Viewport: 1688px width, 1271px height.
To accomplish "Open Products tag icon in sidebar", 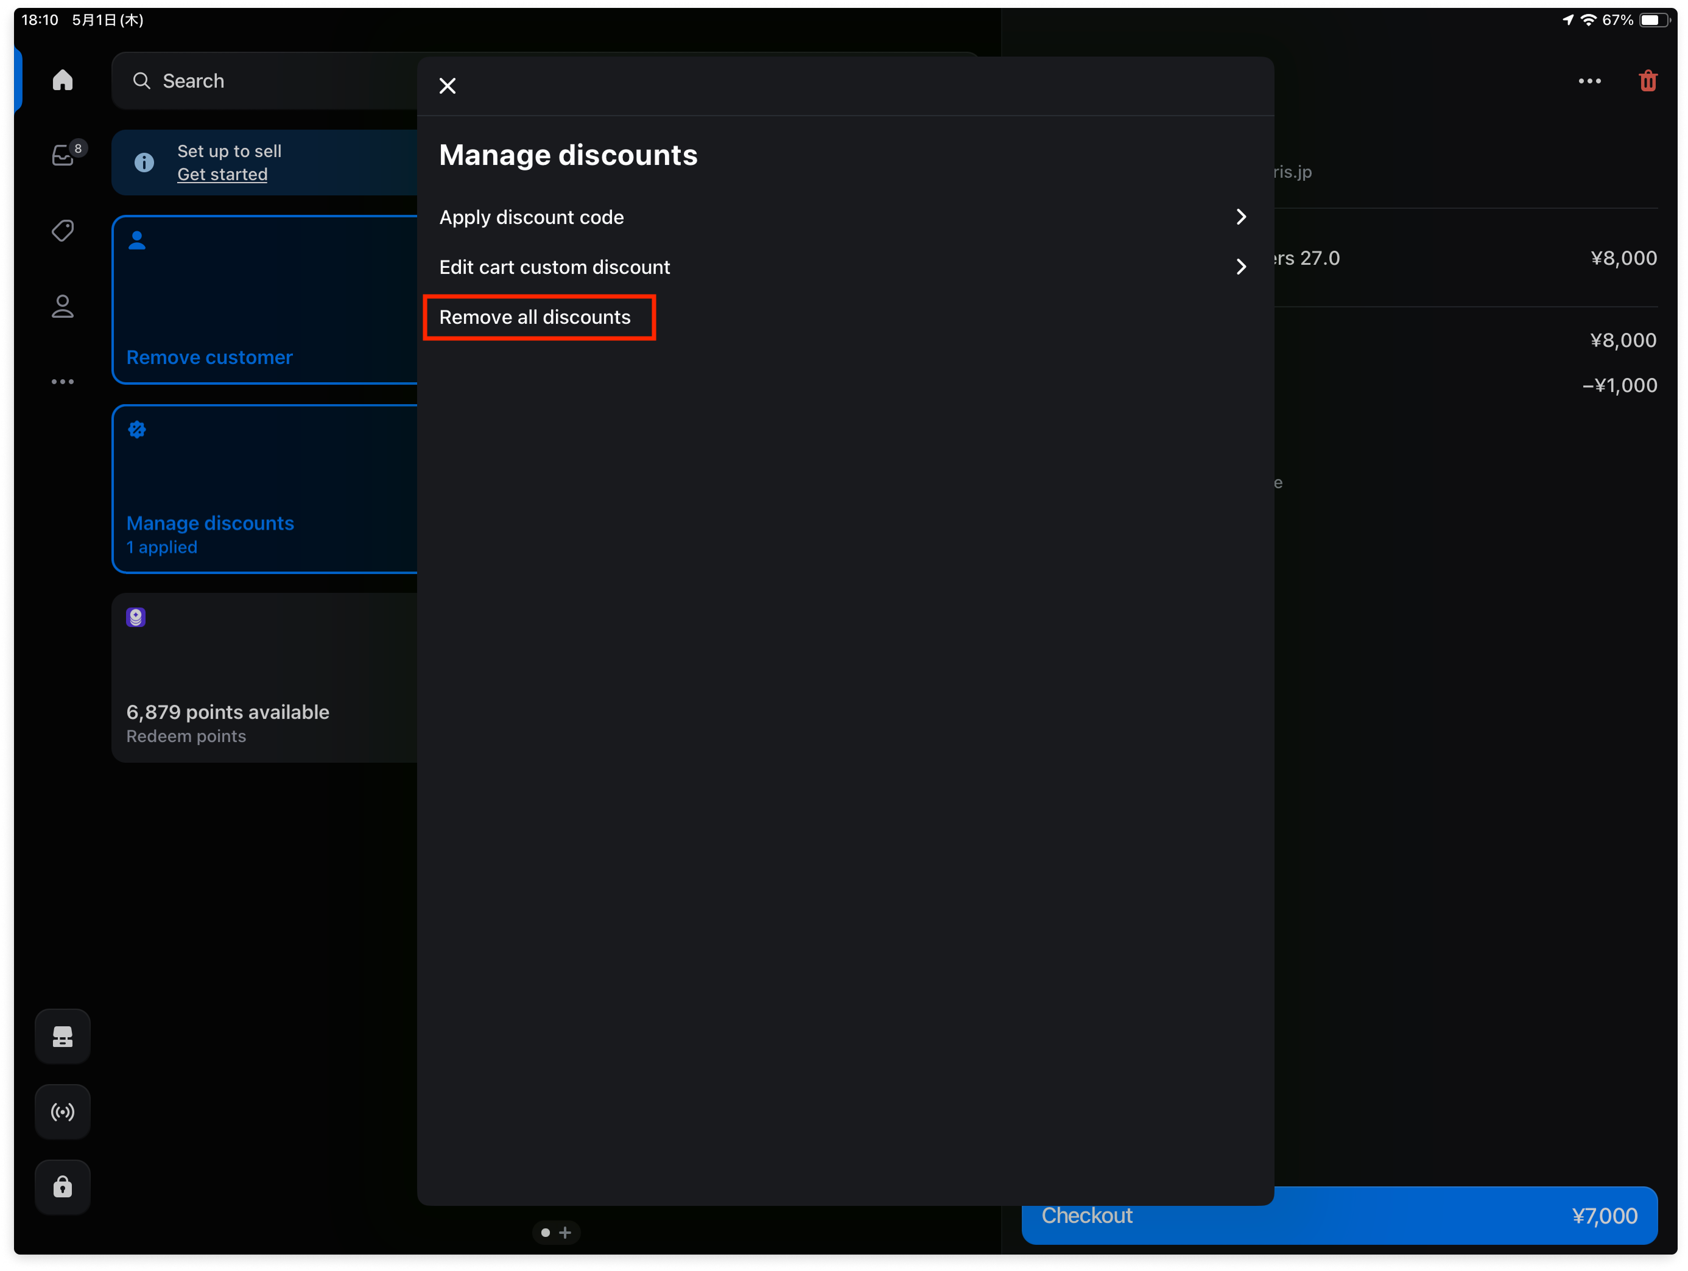I will pos(63,230).
